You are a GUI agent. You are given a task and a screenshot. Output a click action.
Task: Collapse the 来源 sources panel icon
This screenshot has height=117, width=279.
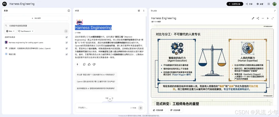[x=69, y=11]
